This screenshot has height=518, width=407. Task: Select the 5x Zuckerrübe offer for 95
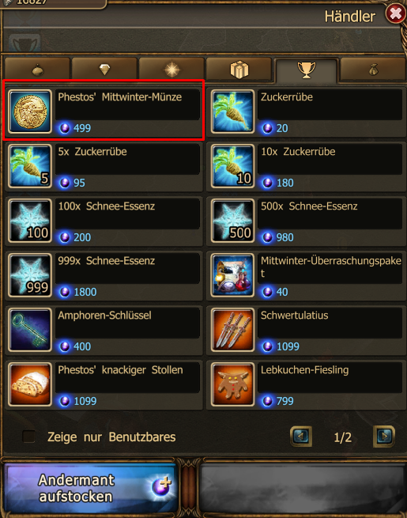click(x=104, y=166)
